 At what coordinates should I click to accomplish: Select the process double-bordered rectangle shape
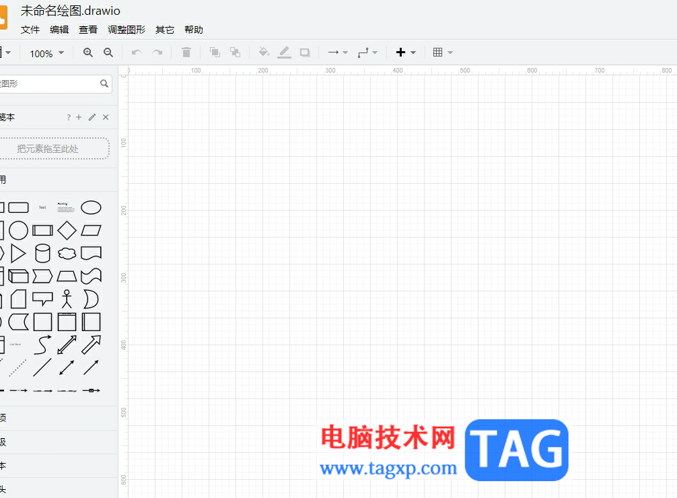point(43,230)
